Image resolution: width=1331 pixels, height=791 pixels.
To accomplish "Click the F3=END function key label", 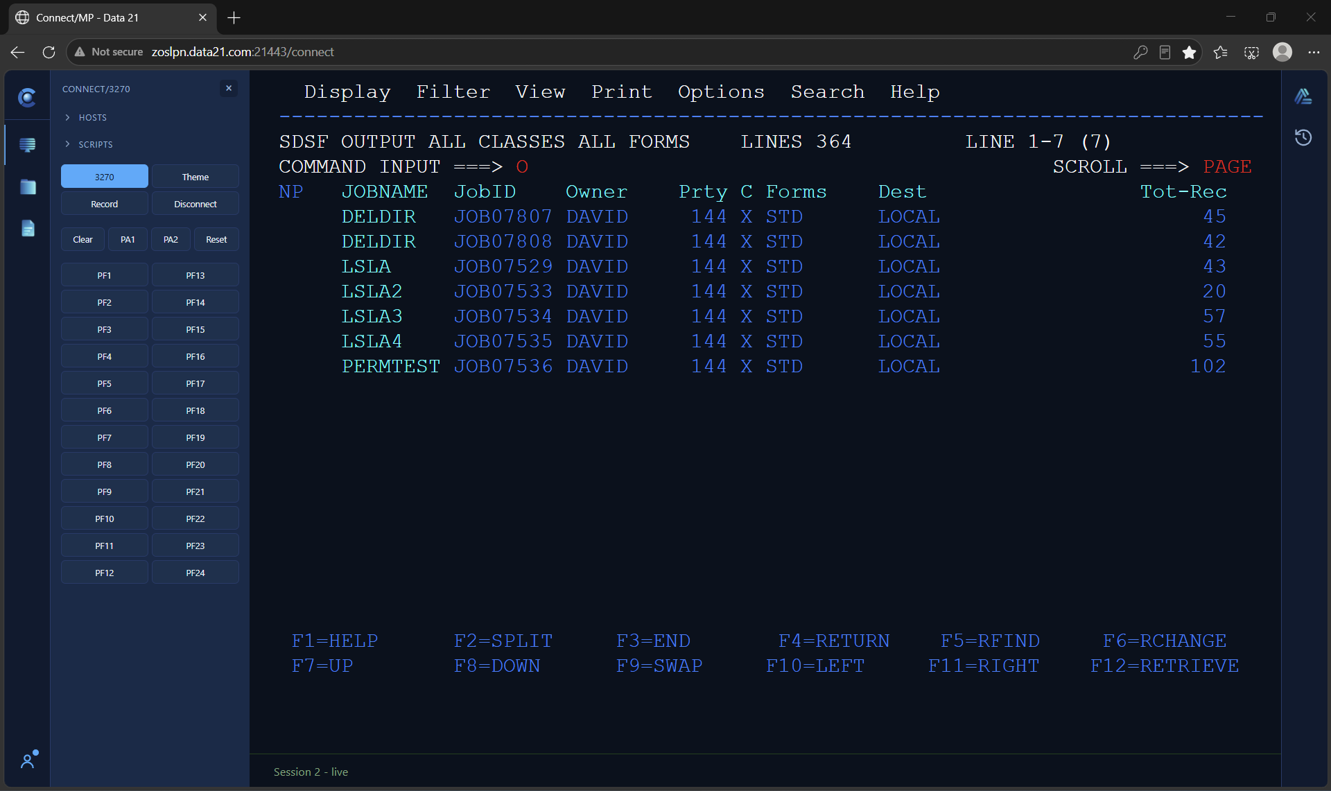I will 654,641.
